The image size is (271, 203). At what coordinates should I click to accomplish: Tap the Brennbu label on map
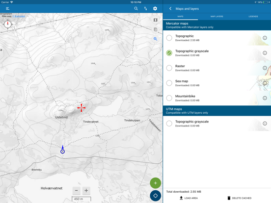pyautogui.click(x=37, y=170)
